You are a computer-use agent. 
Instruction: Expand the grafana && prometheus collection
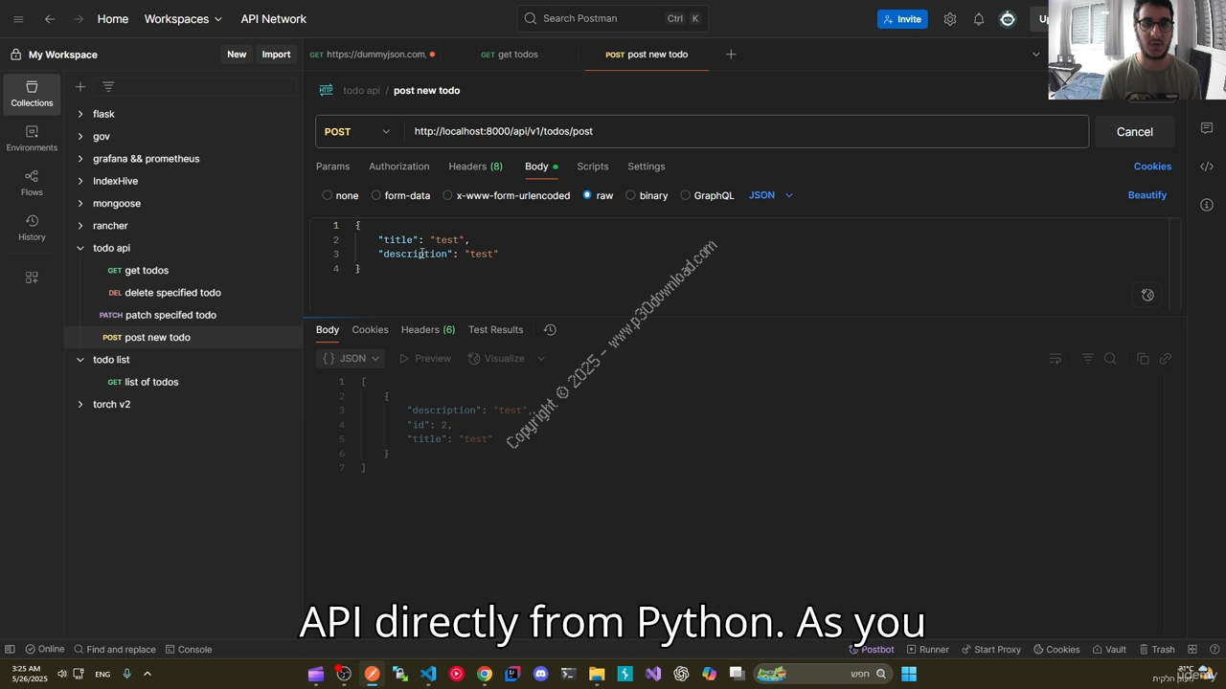[x=80, y=159]
